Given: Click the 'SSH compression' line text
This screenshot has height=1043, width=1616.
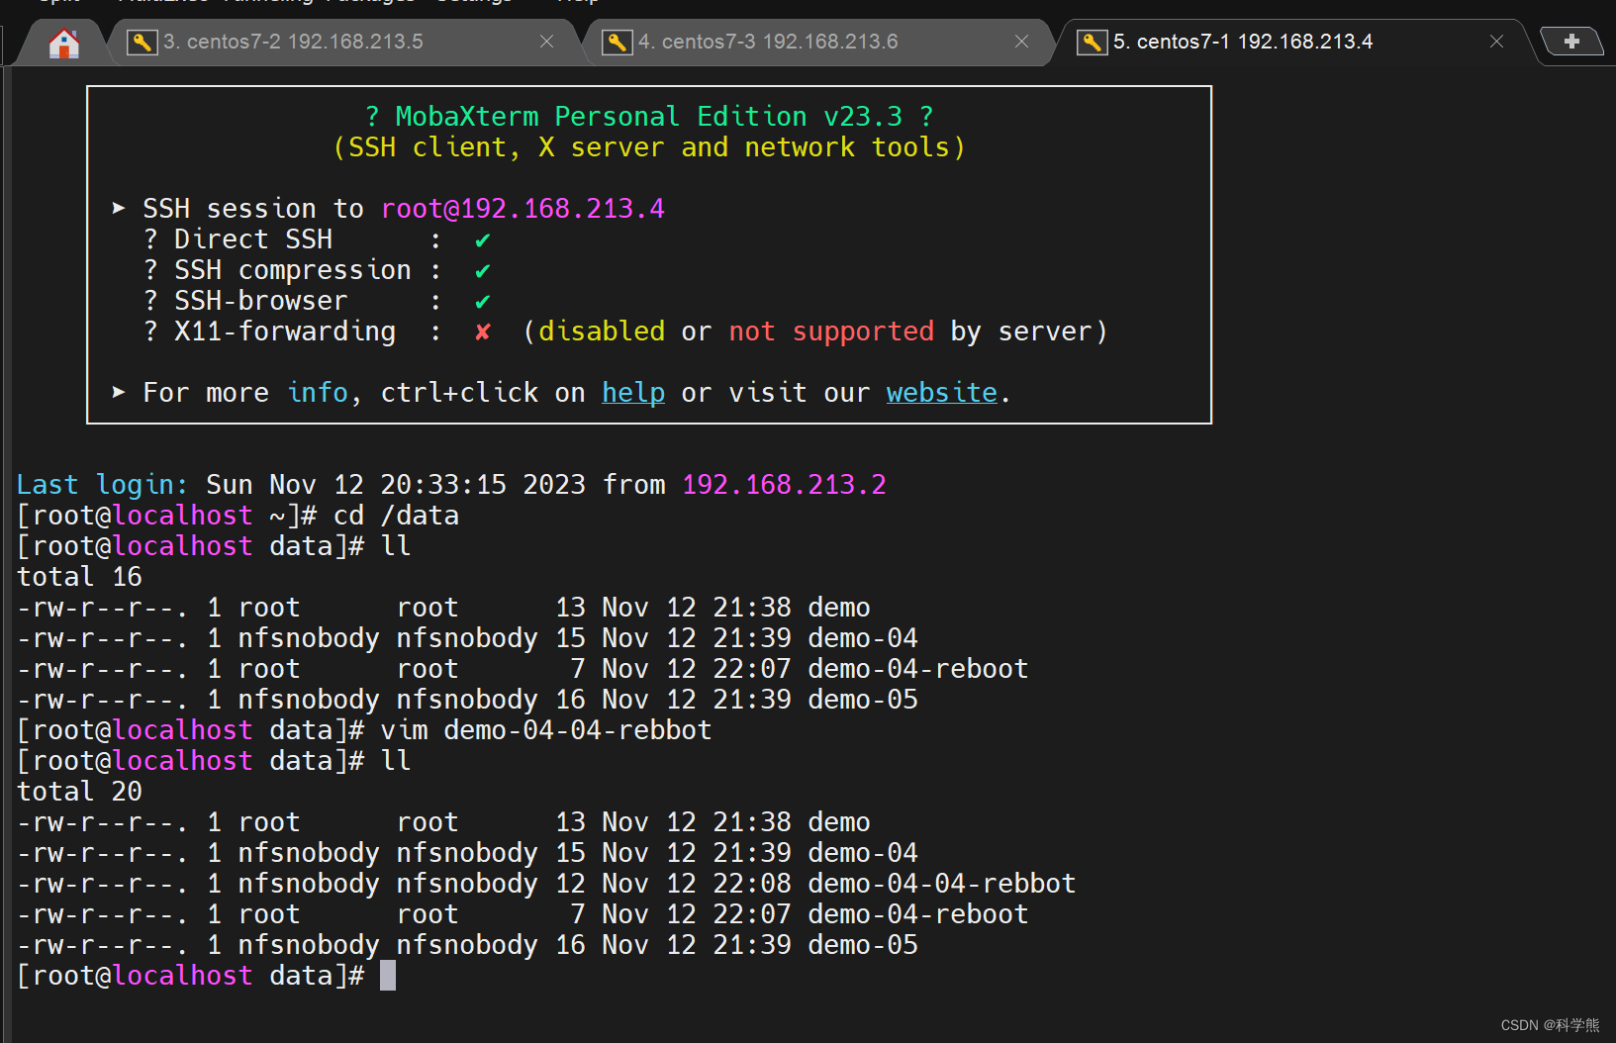Looking at the screenshot, I should click(293, 270).
